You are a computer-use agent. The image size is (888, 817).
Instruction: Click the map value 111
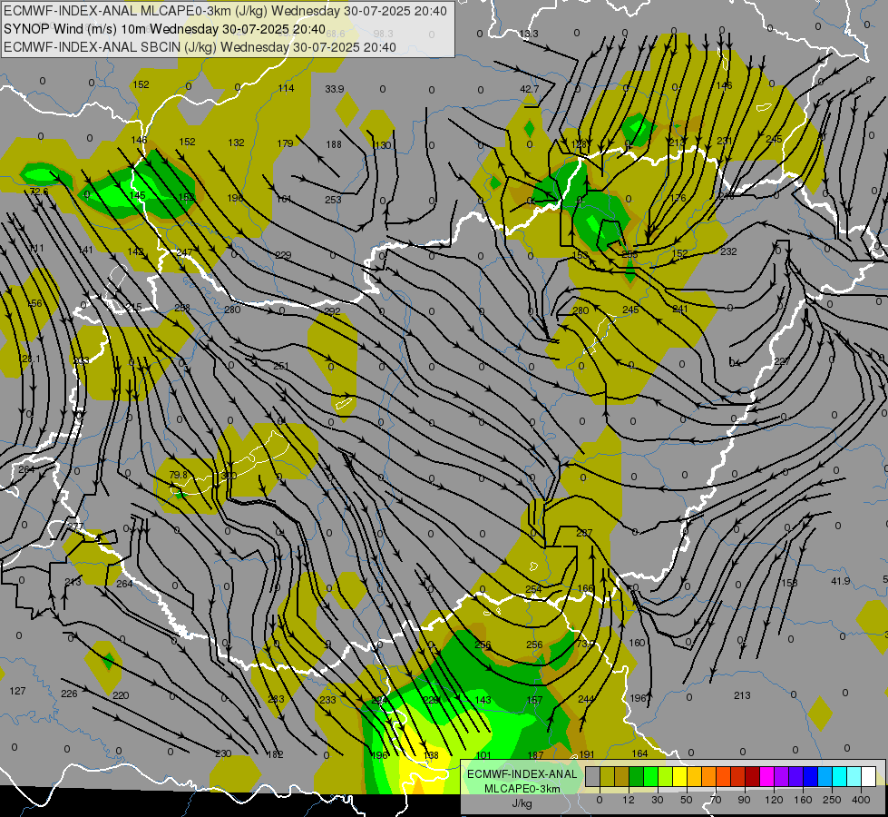point(35,249)
